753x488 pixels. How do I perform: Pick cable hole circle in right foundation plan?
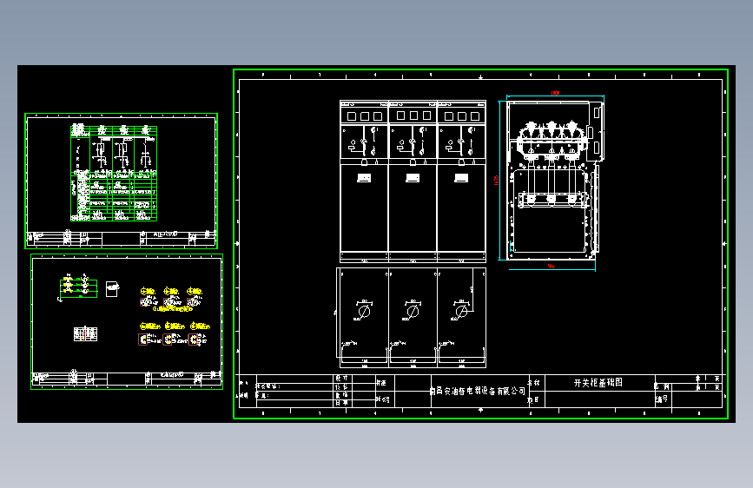pos(461,312)
